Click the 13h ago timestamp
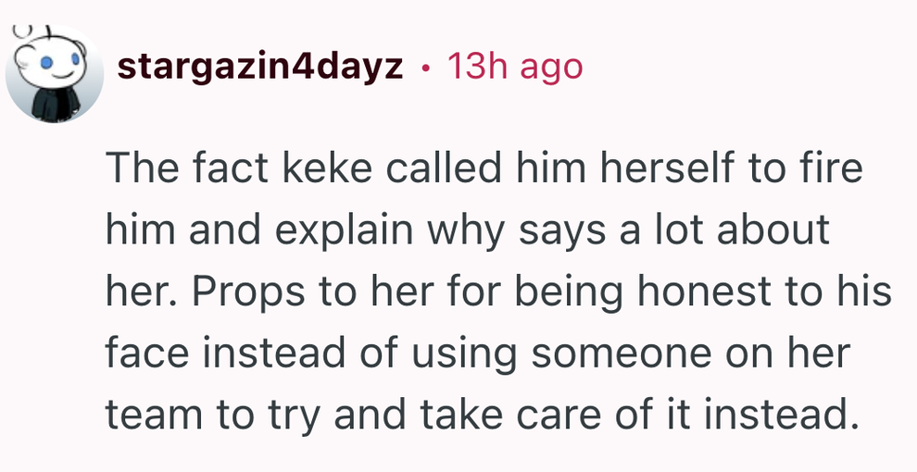Image resolution: width=917 pixels, height=472 pixels. pos(515,68)
